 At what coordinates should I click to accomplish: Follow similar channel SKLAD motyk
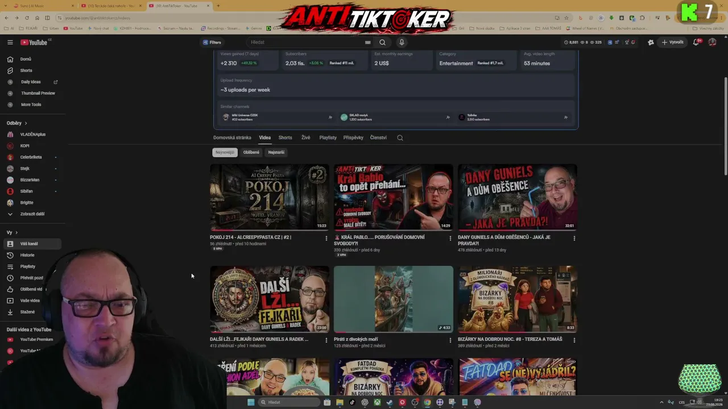(x=448, y=118)
